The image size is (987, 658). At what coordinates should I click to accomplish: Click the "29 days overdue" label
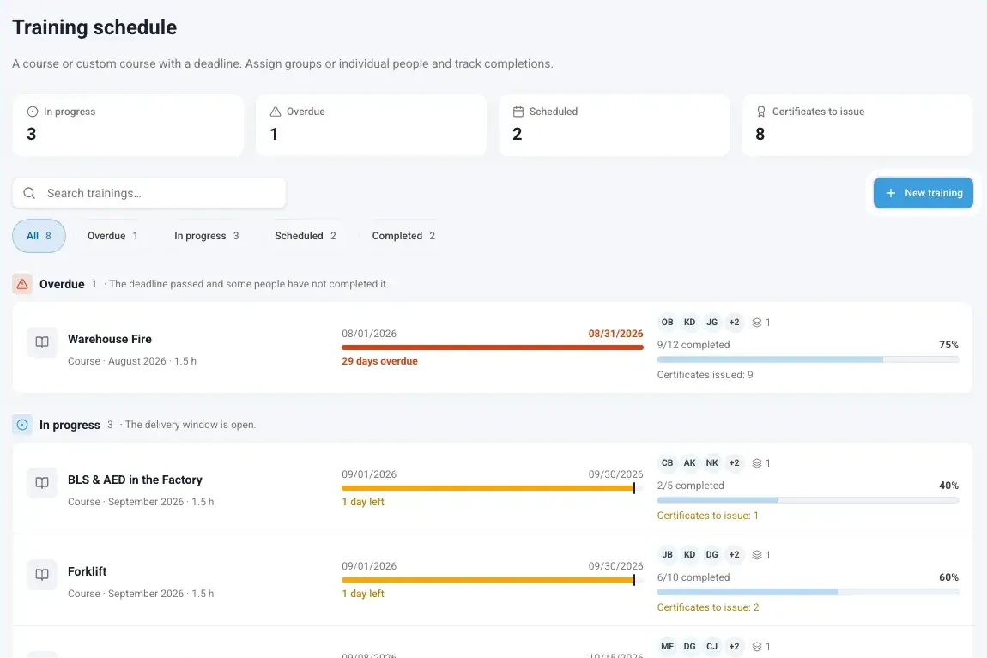379,361
